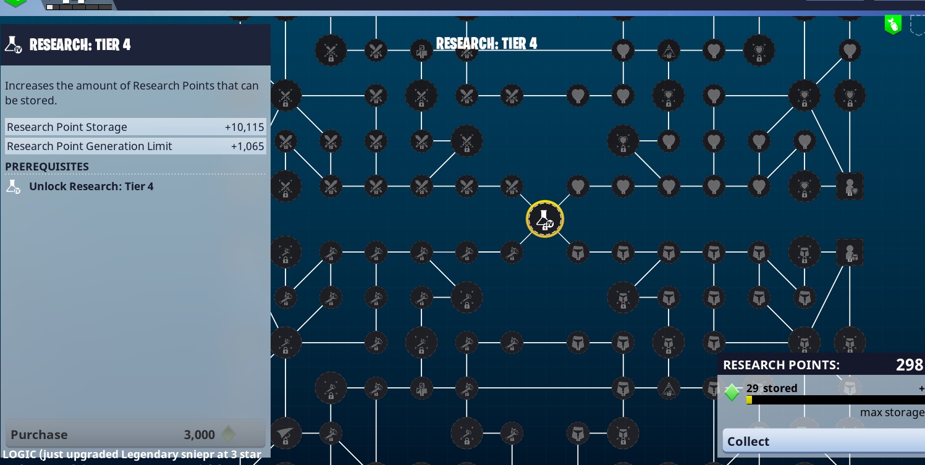The image size is (925, 465).
Task: Click the green badge icon at top right
Action: pos(892,24)
